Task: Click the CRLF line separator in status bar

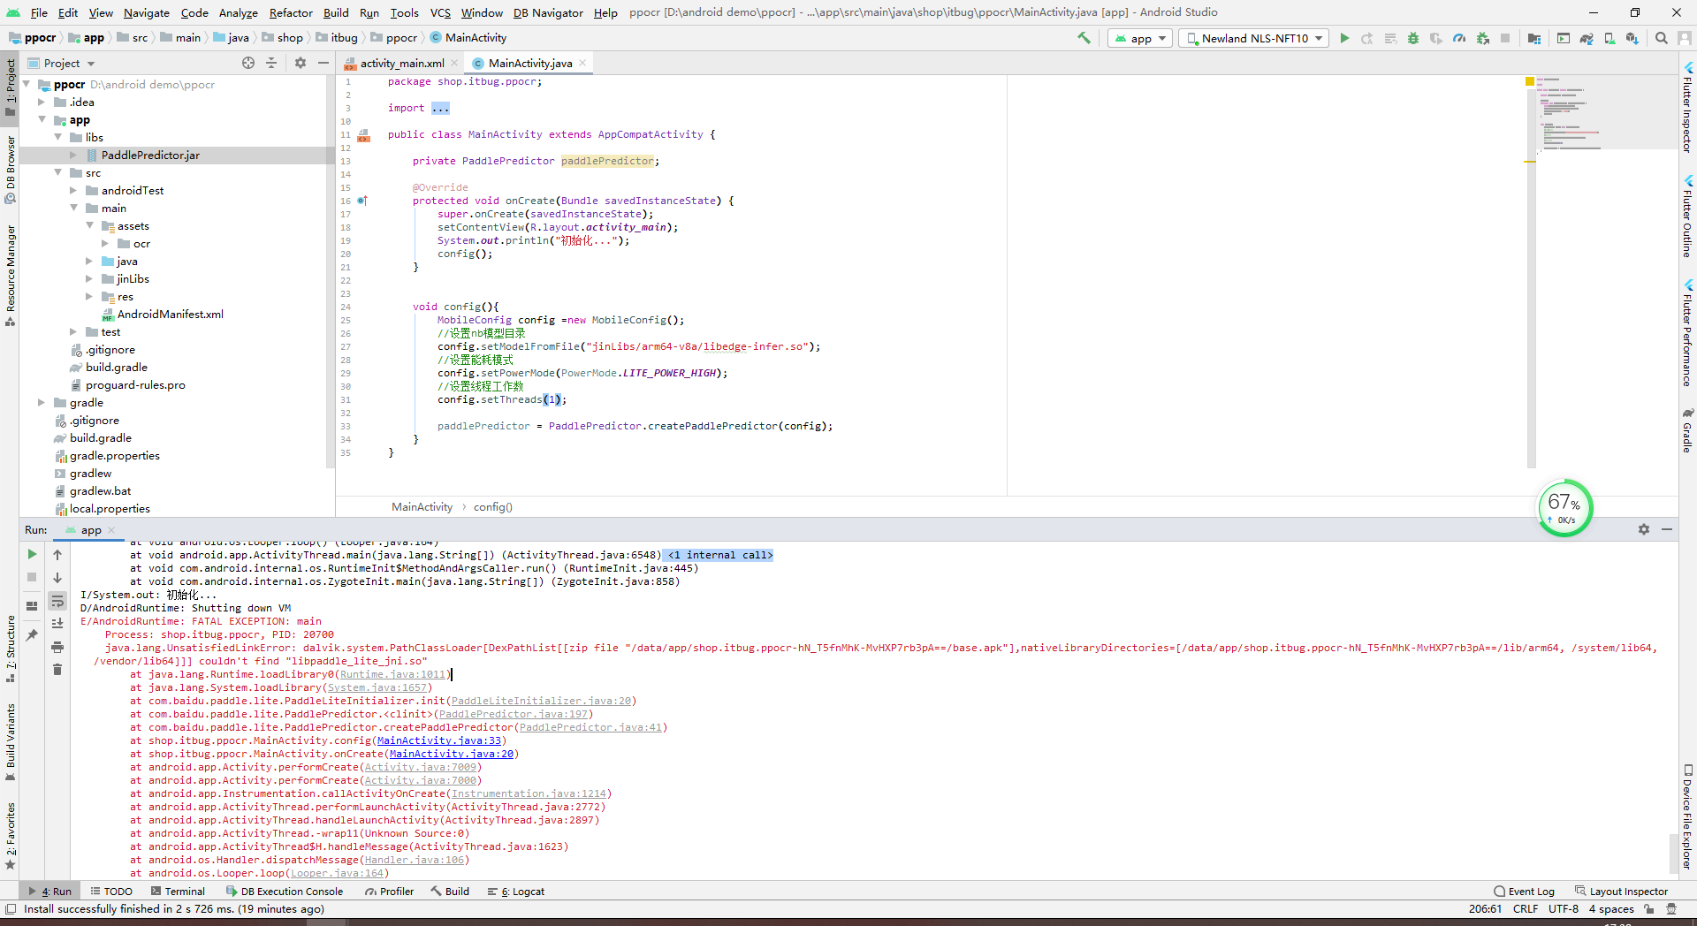Action: [1526, 908]
